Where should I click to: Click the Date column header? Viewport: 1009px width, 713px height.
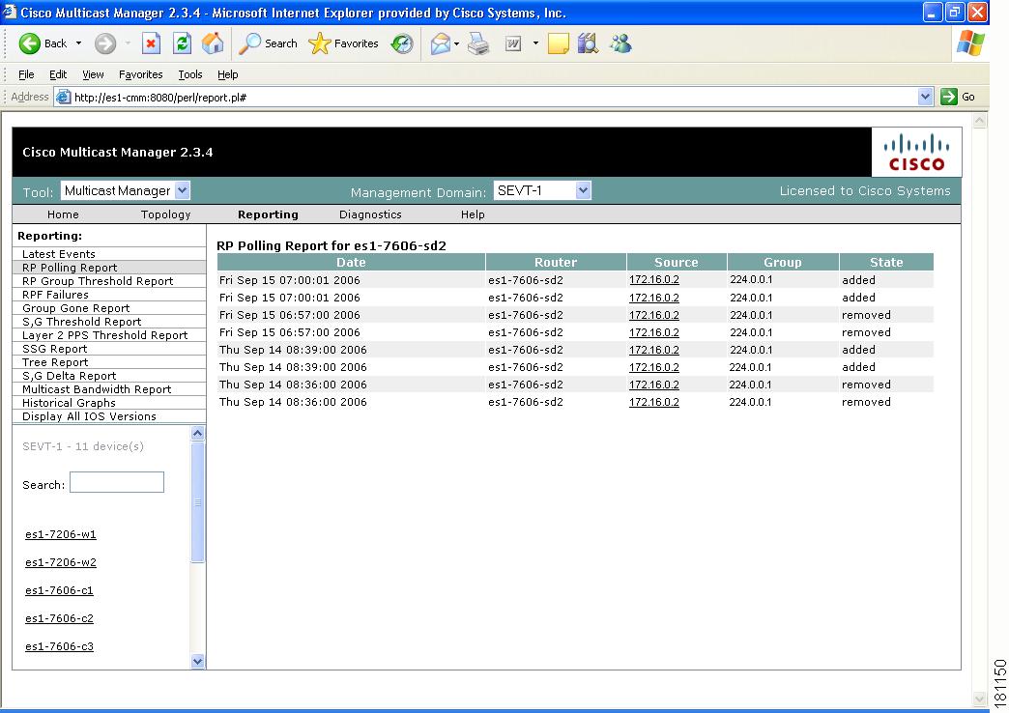pyautogui.click(x=351, y=262)
